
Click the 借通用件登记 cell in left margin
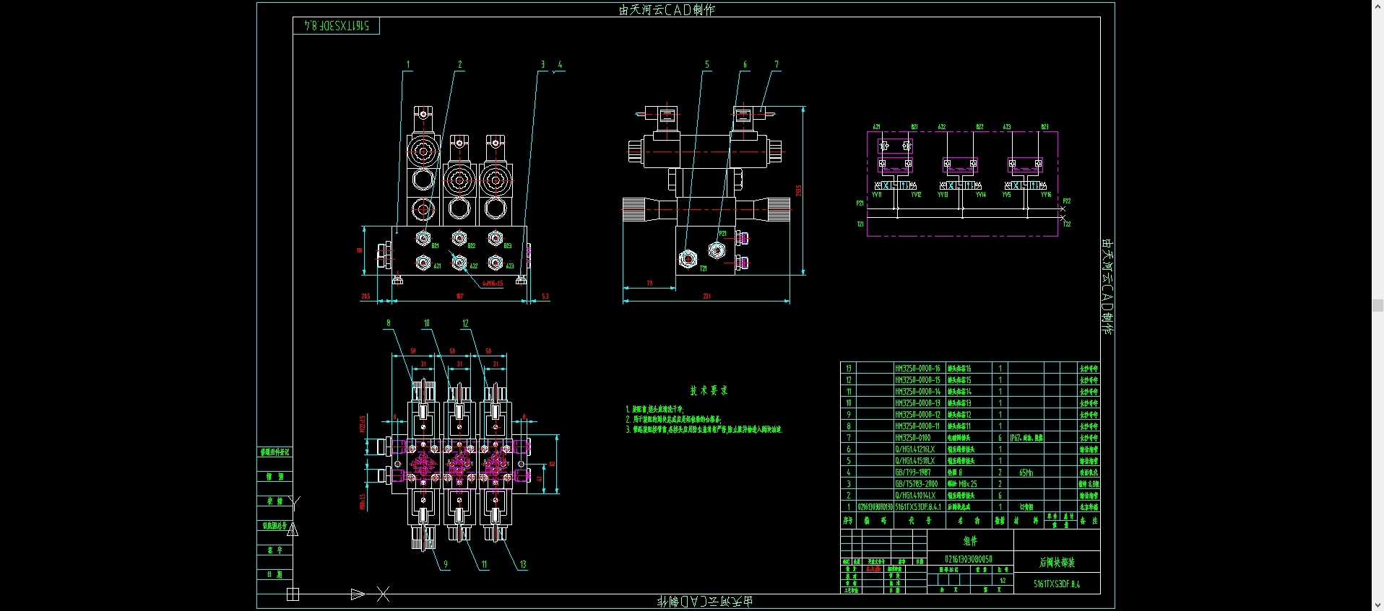pyautogui.click(x=274, y=452)
